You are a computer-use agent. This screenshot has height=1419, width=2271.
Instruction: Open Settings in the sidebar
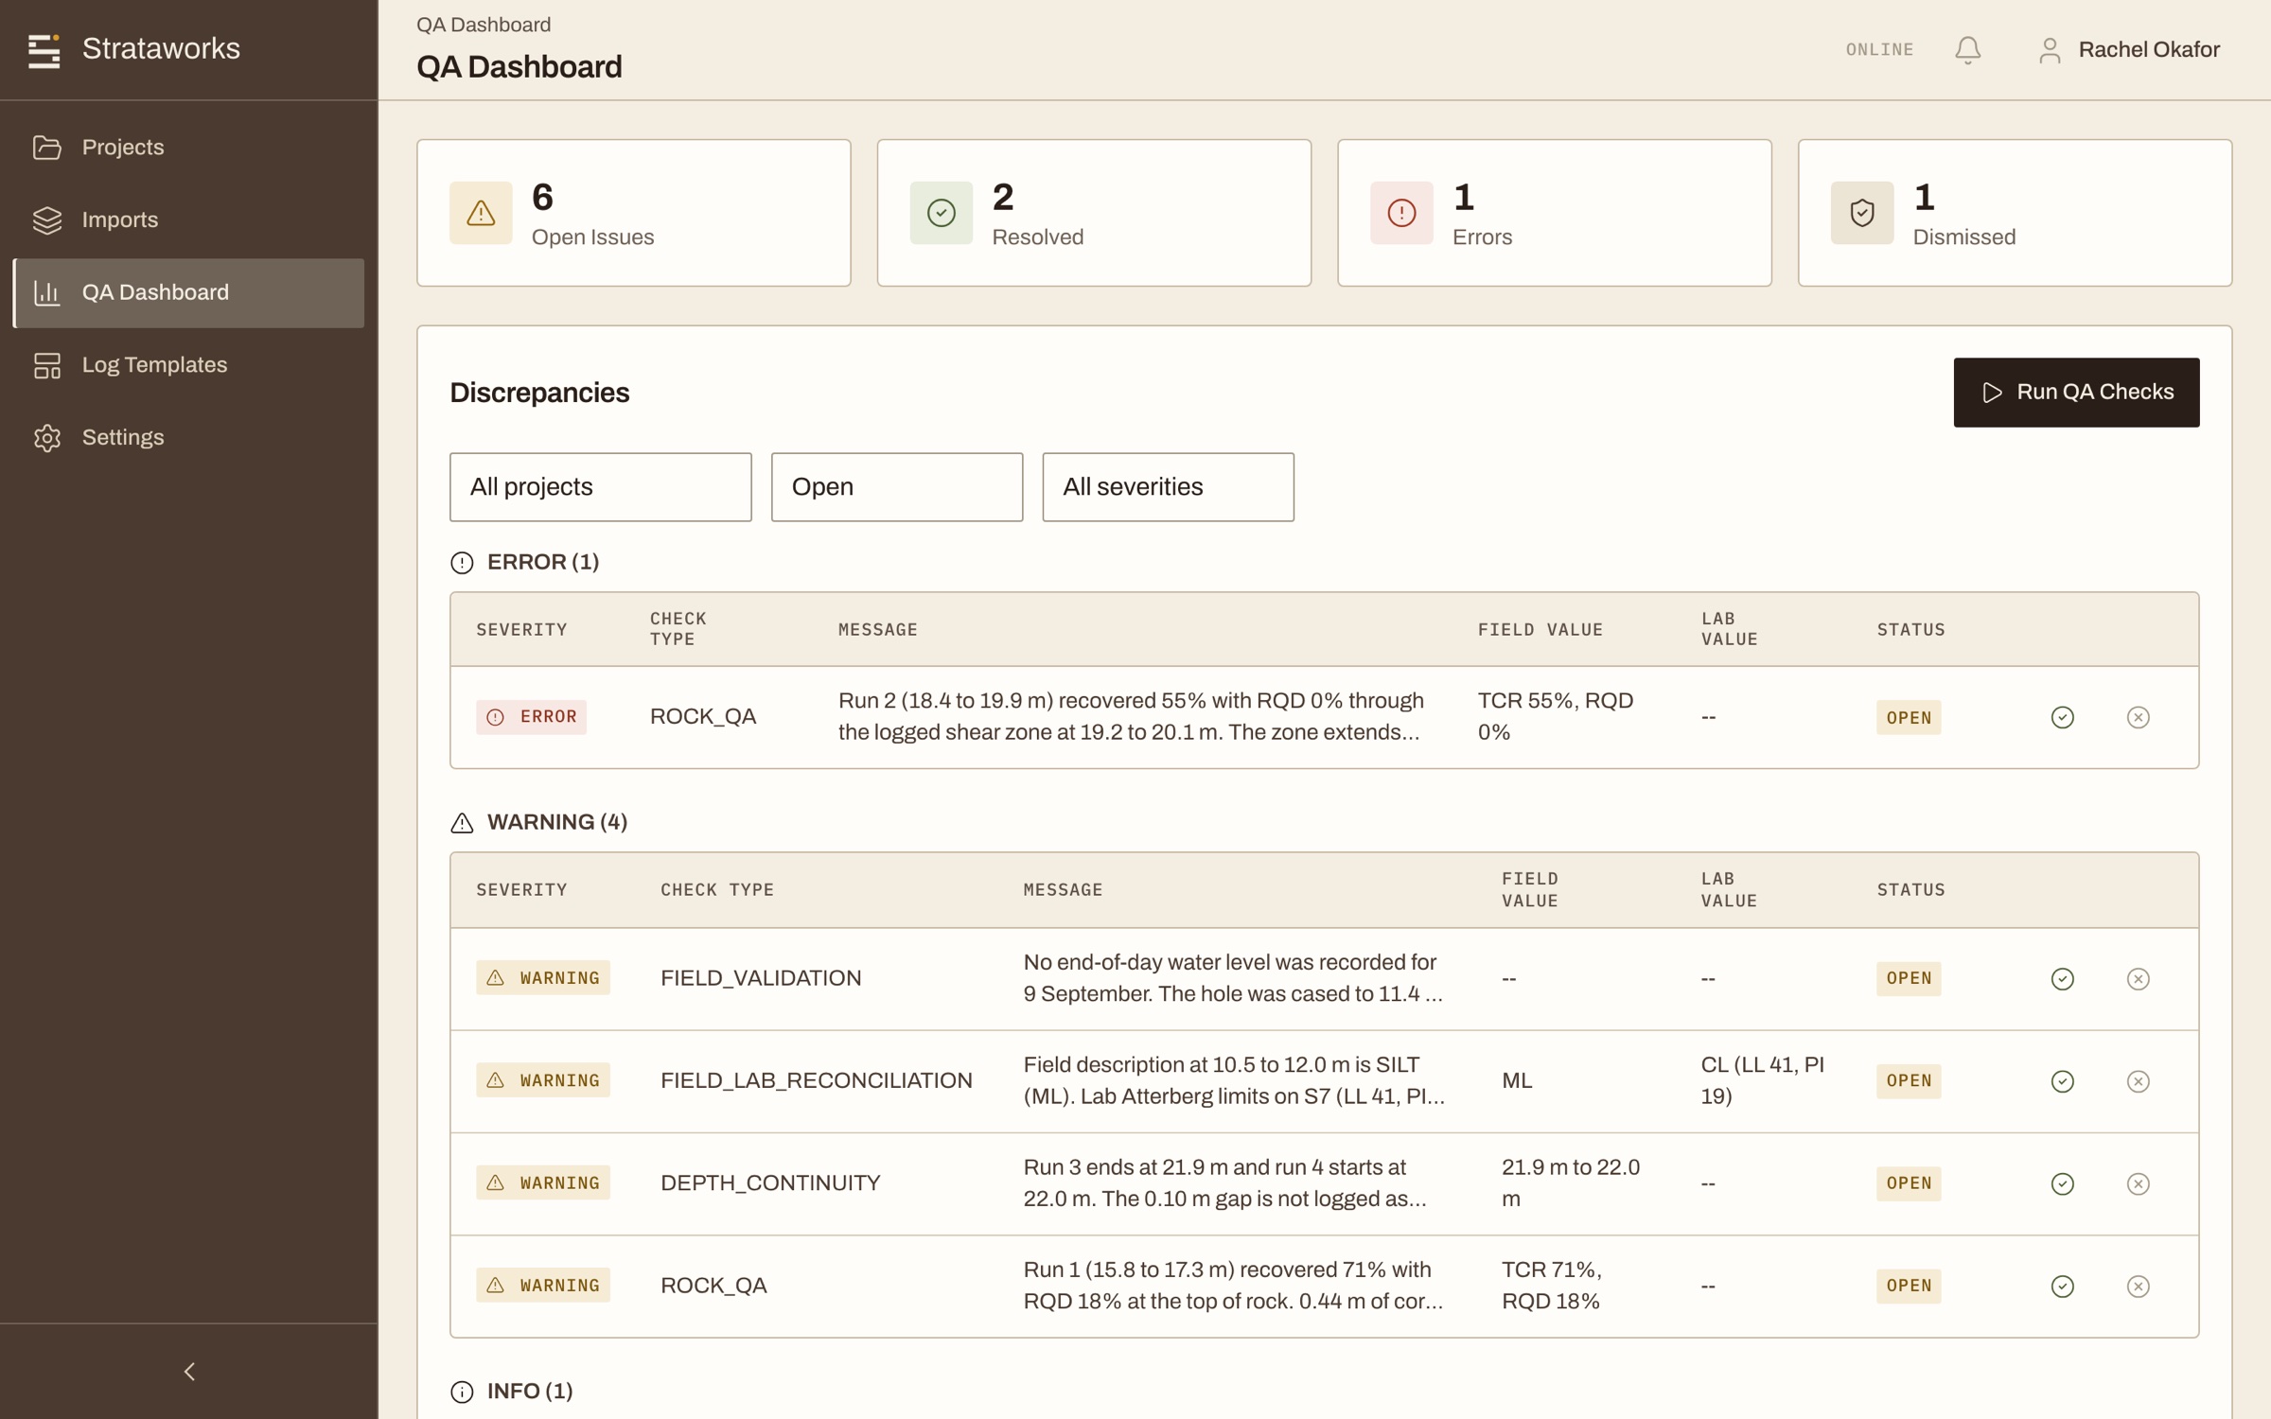tap(189, 437)
